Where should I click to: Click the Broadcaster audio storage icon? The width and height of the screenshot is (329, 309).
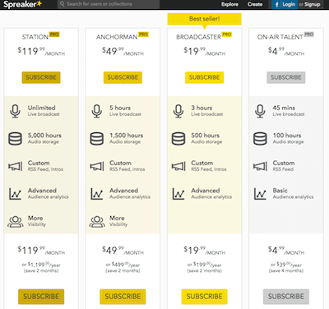pyautogui.click(x=178, y=139)
